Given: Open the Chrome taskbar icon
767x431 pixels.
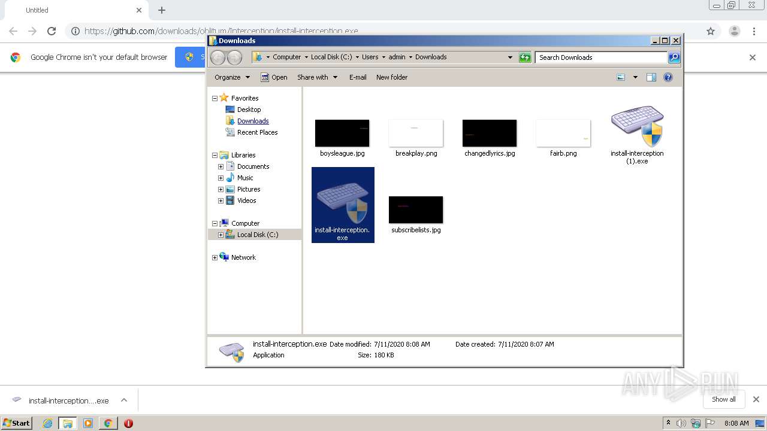Looking at the screenshot, I should (108, 423).
